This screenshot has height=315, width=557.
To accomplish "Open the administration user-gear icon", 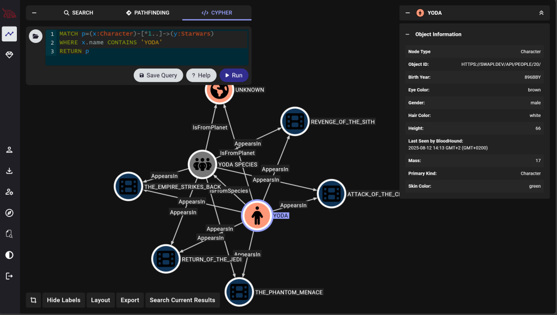I will (9, 192).
